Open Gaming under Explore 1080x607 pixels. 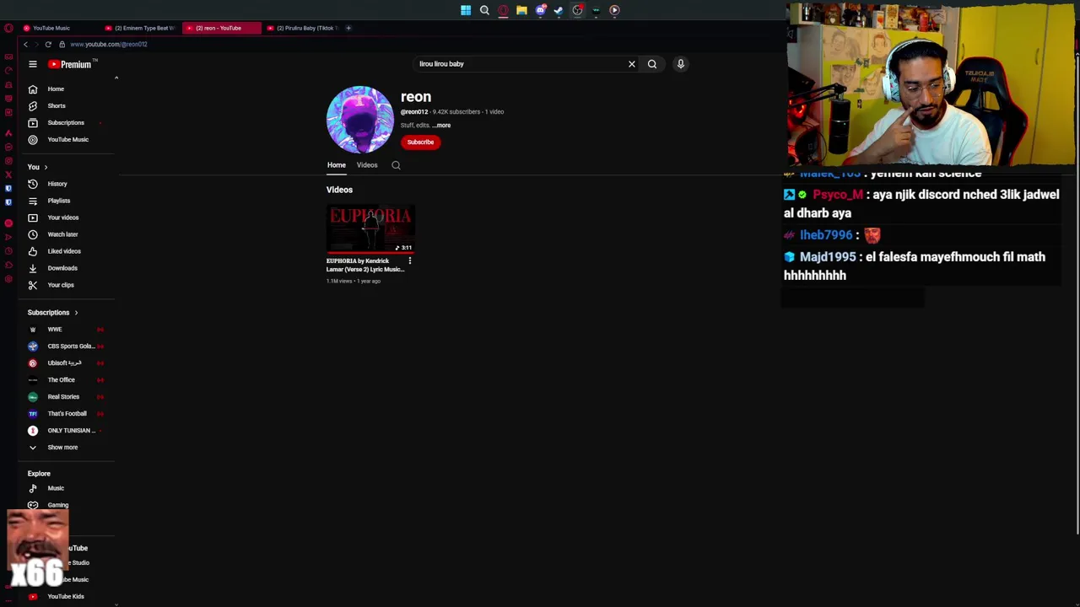57,505
